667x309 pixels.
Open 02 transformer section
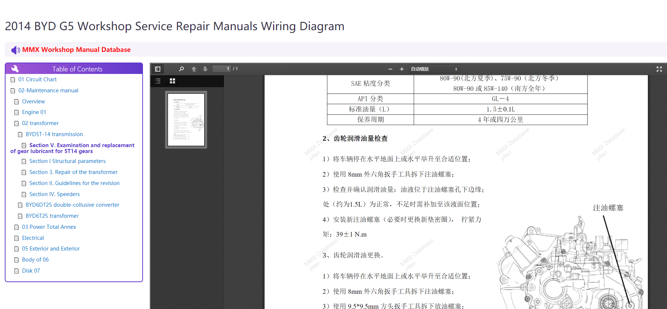(x=41, y=123)
